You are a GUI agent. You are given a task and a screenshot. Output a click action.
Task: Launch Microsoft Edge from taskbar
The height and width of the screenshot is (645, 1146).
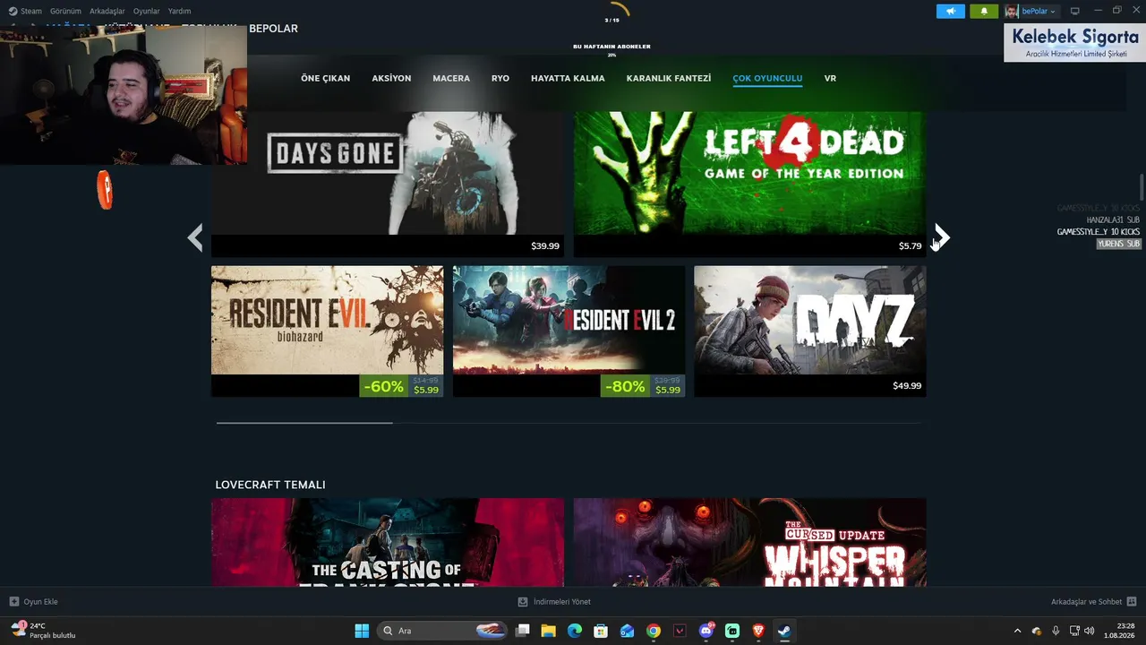click(x=575, y=631)
